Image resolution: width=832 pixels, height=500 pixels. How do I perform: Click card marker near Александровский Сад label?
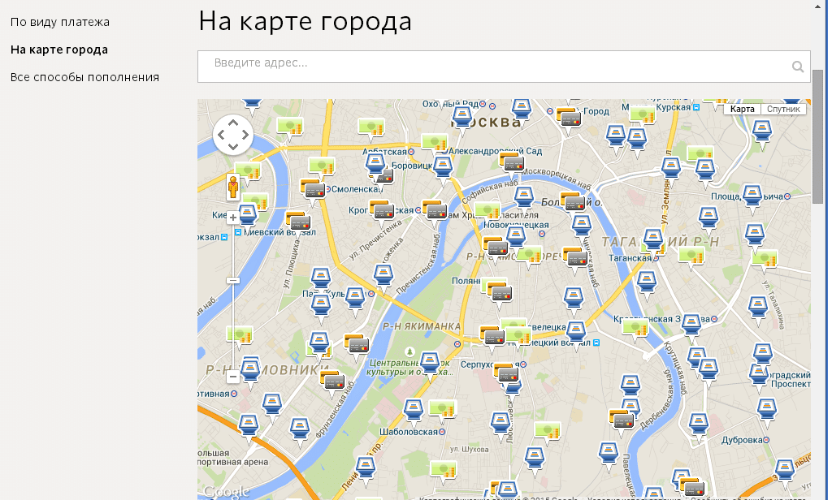(x=512, y=162)
